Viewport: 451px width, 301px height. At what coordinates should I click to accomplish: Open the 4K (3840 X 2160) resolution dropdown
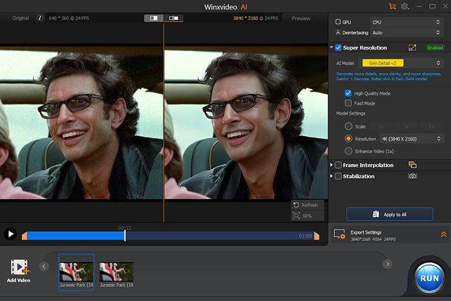tap(412, 139)
